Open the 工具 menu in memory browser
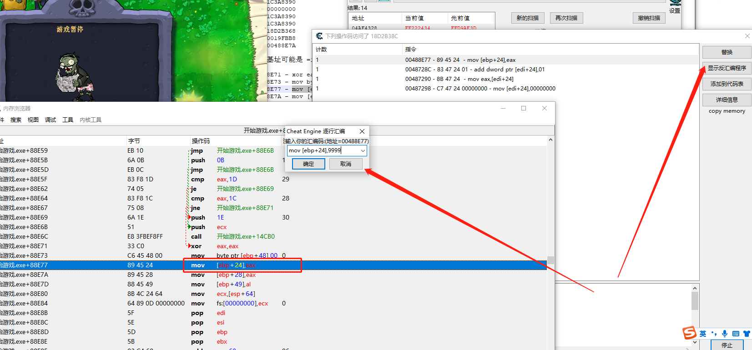The width and height of the screenshot is (752, 350). point(68,120)
